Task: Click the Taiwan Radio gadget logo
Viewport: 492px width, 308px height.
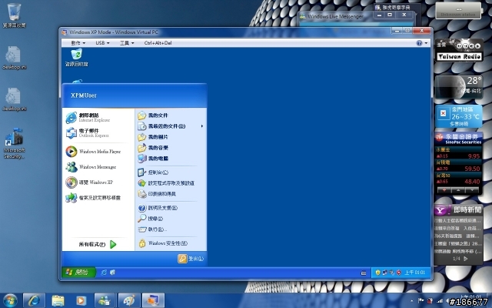Action: 460,56
